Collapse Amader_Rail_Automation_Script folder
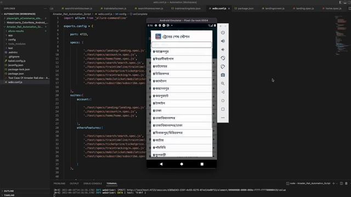This screenshot has height=197, width=351. [x=25, y=27]
